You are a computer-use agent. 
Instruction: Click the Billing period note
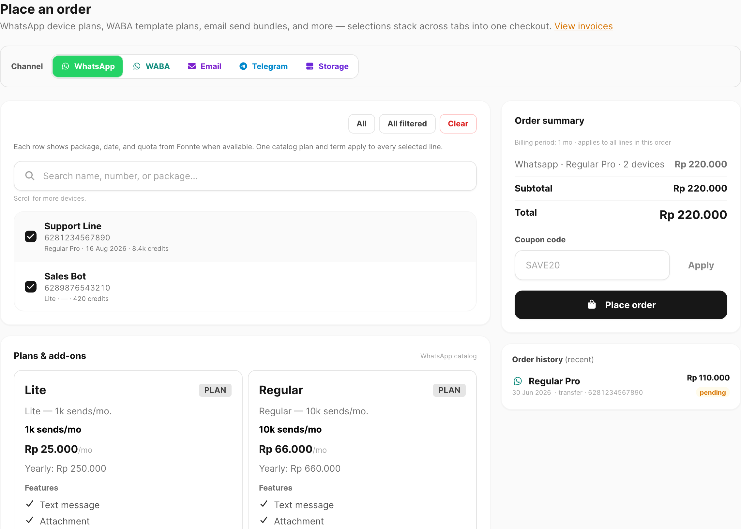pyautogui.click(x=593, y=142)
